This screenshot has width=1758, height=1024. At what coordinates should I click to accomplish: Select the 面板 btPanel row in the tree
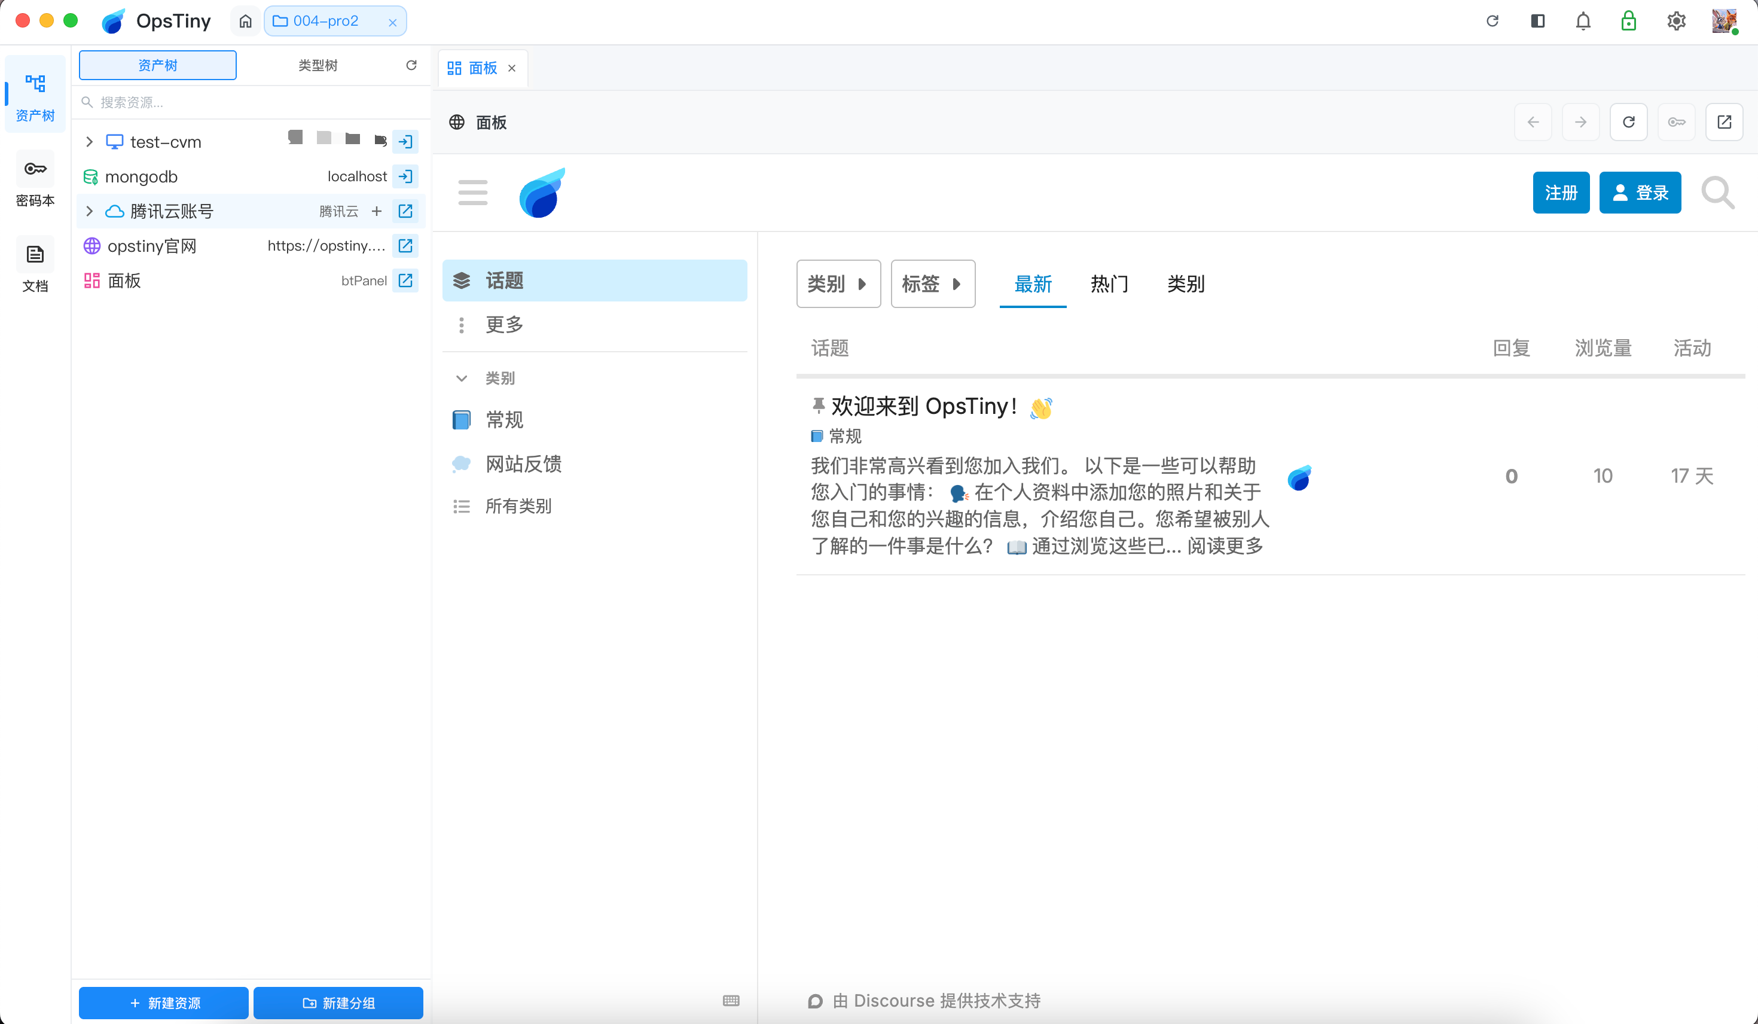(x=251, y=281)
